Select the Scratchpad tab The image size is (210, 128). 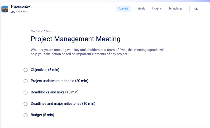(x=175, y=9)
